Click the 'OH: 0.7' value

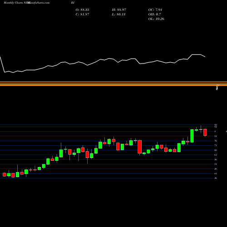coord(154,15)
